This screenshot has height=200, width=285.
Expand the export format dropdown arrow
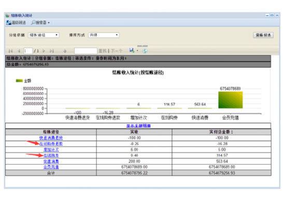point(137,51)
